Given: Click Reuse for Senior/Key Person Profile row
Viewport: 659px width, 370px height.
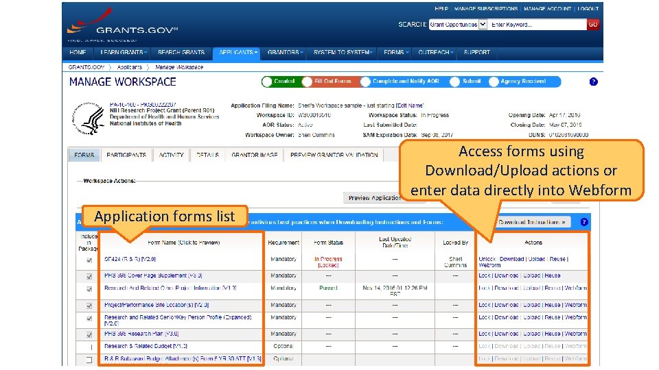Looking at the screenshot, I should [552, 317].
